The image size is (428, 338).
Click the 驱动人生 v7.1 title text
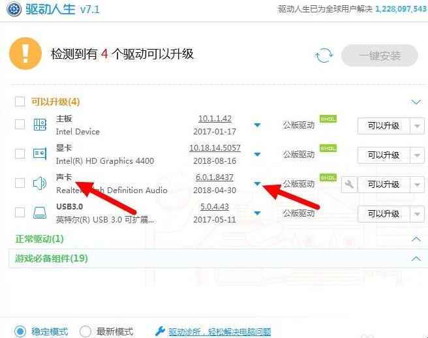(x=63, y=9)
